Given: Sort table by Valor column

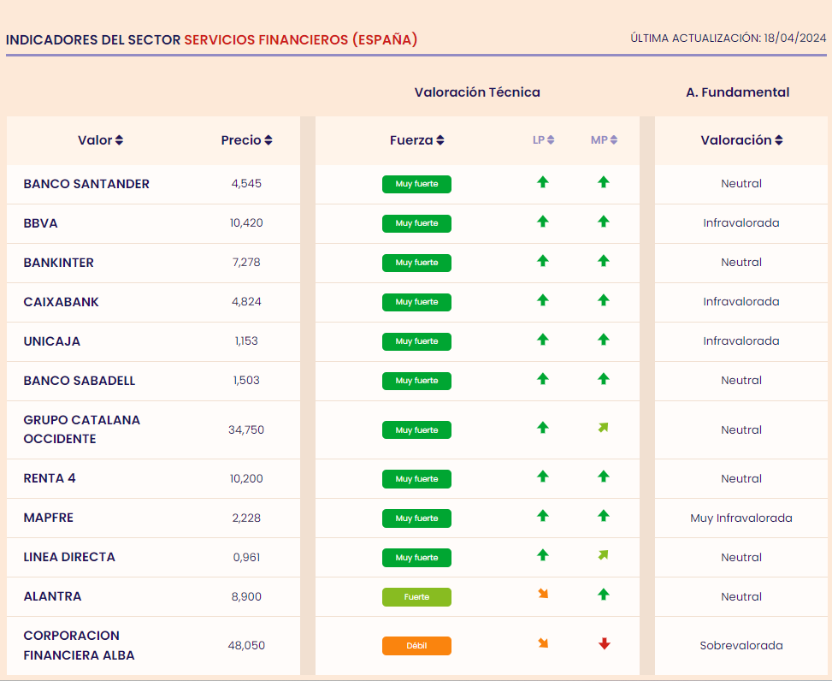Looking at the screenshot, I should (x=100, y=140).
